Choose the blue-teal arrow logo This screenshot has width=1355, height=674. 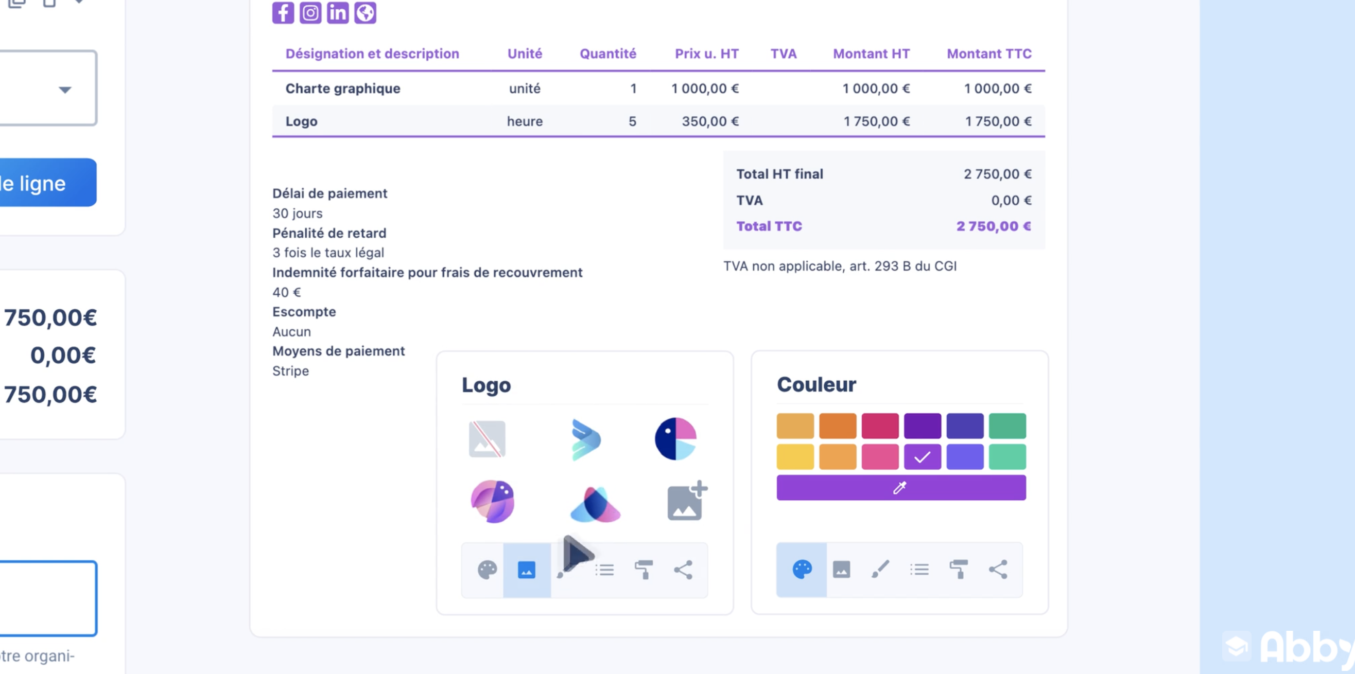pyautogui.click(x=585, y=439)
